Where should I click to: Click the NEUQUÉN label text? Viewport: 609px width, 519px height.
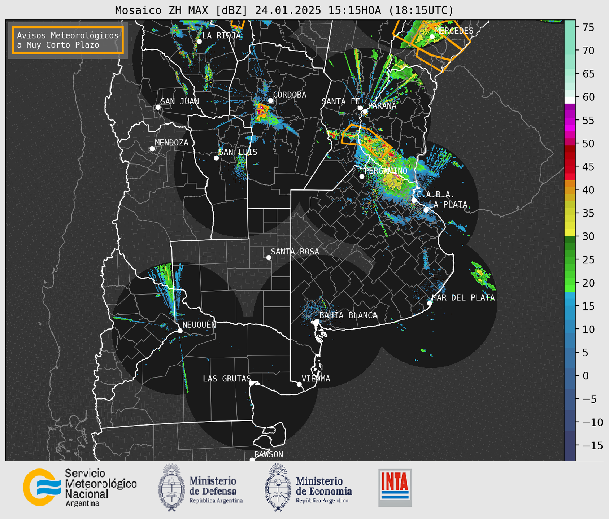(x=199, y=325)
